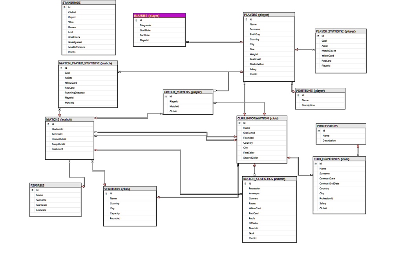402x254 pixels.
Task: Click the key icon in CLUB_EMPLOYEES table
Action: [316, 164]
